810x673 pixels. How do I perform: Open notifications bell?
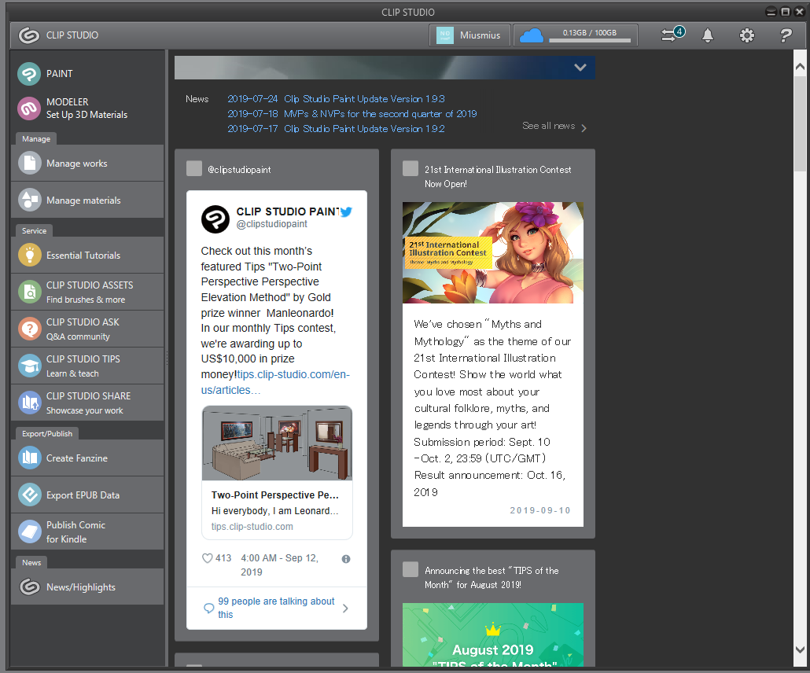(708, 35)
